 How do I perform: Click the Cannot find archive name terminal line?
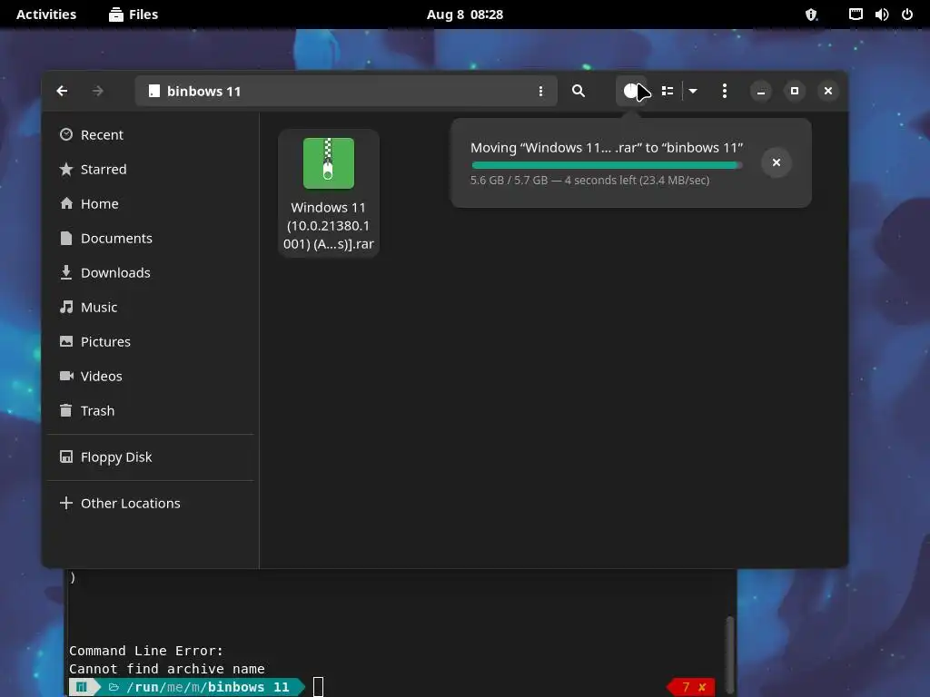[167, 669]
